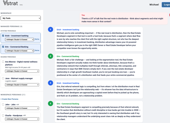Click Derive link next to Erin
Image resolution: width=170 pixels, height=123 pixels.
[37, 51]
